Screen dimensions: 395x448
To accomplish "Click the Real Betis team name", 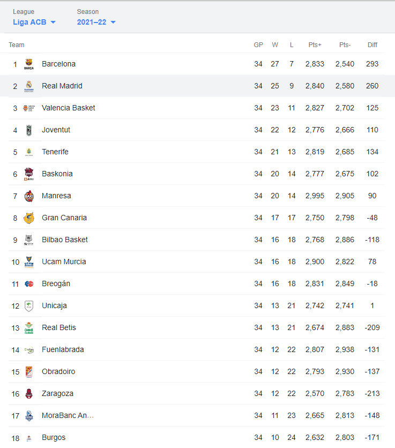I will pyautogui.click(x=59, y=328).
